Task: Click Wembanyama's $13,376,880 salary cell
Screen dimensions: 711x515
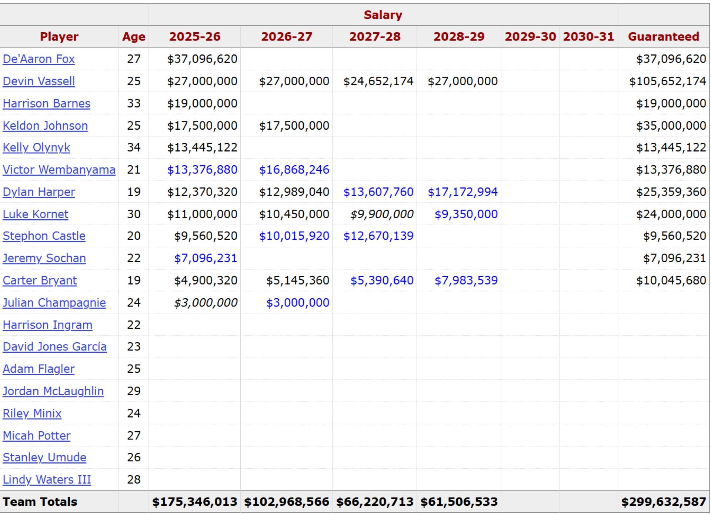Action: pyautogui.click(x=202, y=170)
